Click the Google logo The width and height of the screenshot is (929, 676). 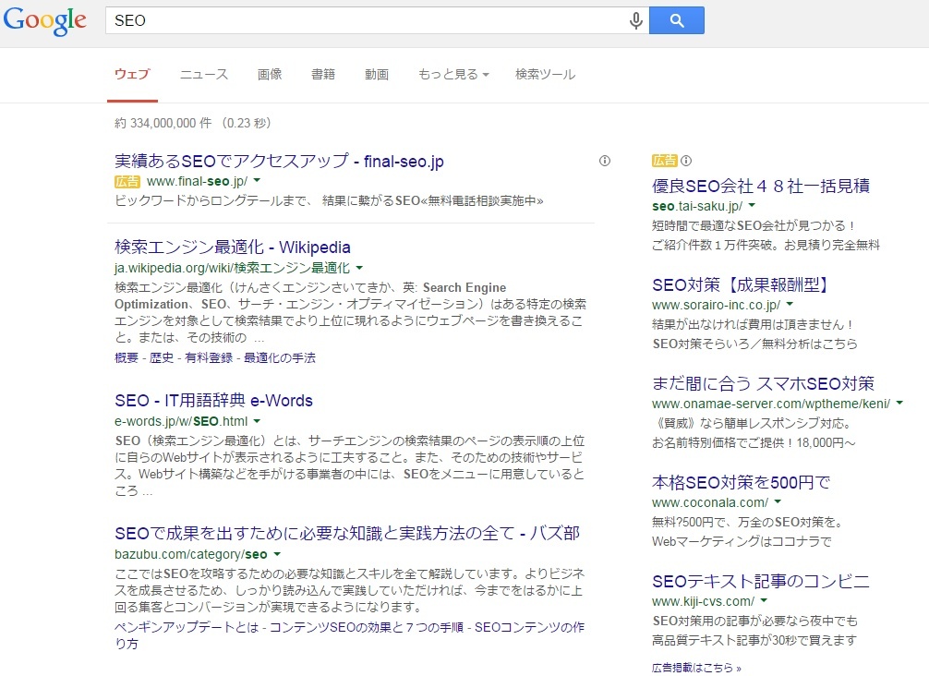point(44,20)
